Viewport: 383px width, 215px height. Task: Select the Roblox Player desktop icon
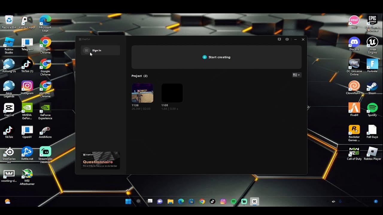(372, 153)
